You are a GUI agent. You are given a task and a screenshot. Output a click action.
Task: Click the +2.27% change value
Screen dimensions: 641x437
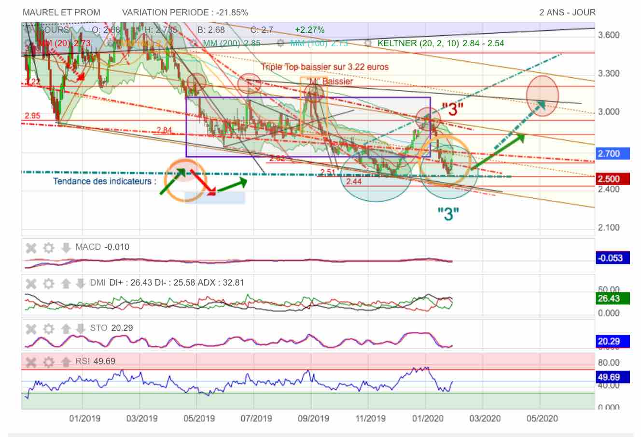coord(310,30)
